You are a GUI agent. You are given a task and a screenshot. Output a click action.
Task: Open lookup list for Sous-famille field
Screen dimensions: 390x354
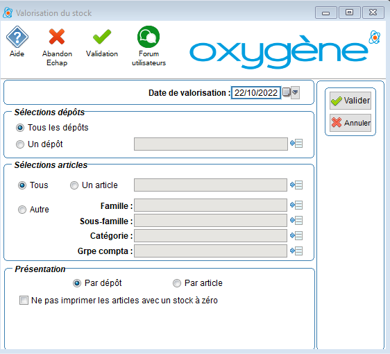pyautogui.click(x=296, y=220)
